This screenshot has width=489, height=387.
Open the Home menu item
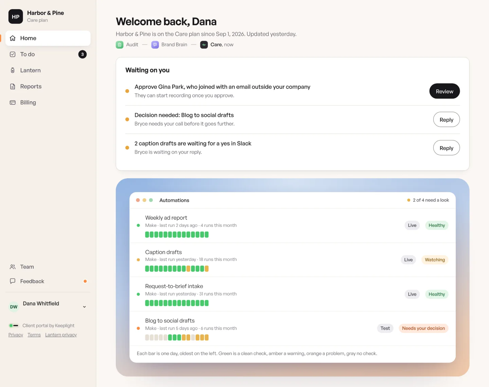48,38
